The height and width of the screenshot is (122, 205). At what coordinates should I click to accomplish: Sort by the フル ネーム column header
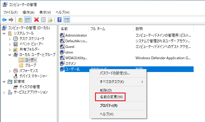[x=111, y=29]
